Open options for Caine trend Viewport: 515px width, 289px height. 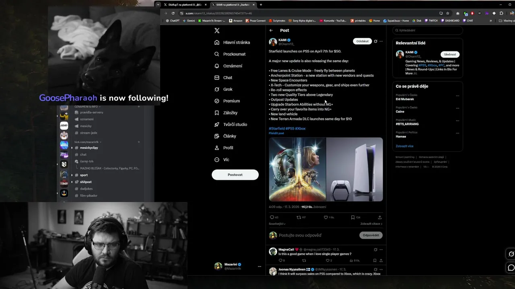457,108
